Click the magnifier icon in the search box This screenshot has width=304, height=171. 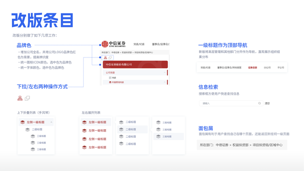(259, 103)
